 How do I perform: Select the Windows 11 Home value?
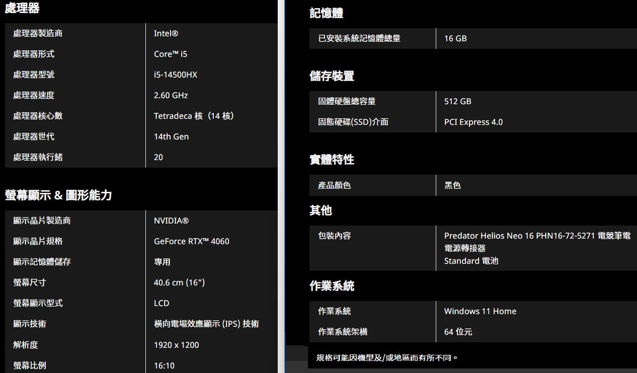click(480, 311)
